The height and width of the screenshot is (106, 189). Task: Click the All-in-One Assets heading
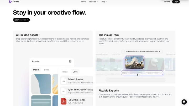tap(27, 35)
